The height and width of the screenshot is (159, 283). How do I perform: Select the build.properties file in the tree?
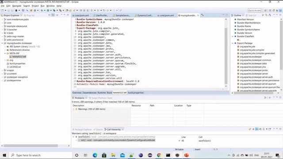pos(16,64)
